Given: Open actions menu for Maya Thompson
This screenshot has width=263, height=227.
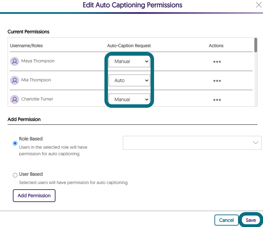Looking at the screenshot, I should click(x=217, y=62).
